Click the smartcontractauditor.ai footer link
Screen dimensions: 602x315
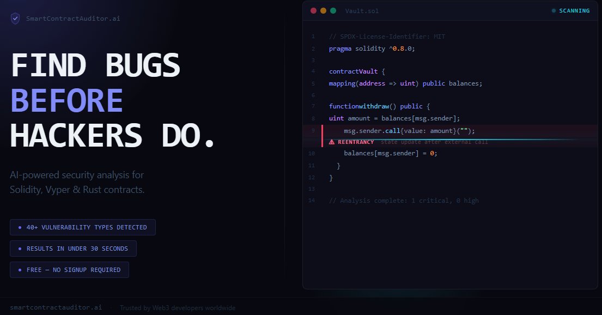(x=56, y=307)
